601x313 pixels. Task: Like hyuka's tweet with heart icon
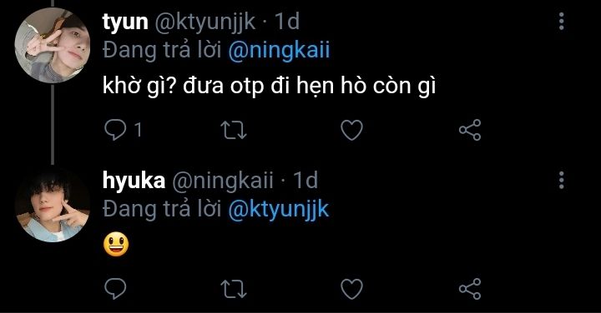click(352, 289)
